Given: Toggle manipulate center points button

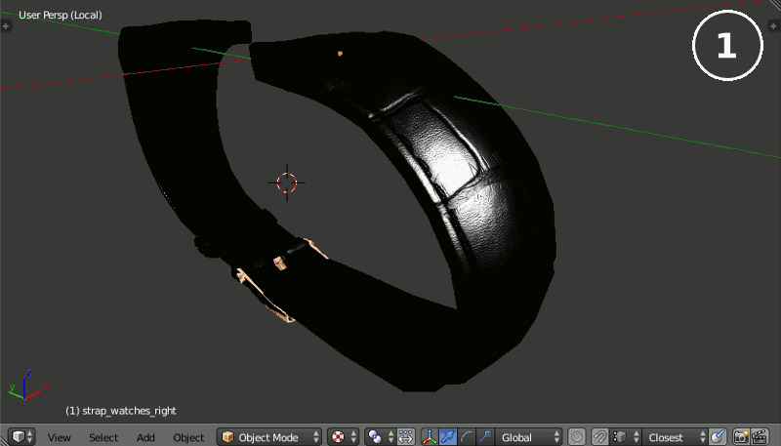Looking at the screenshot, I should pos(406,437).
